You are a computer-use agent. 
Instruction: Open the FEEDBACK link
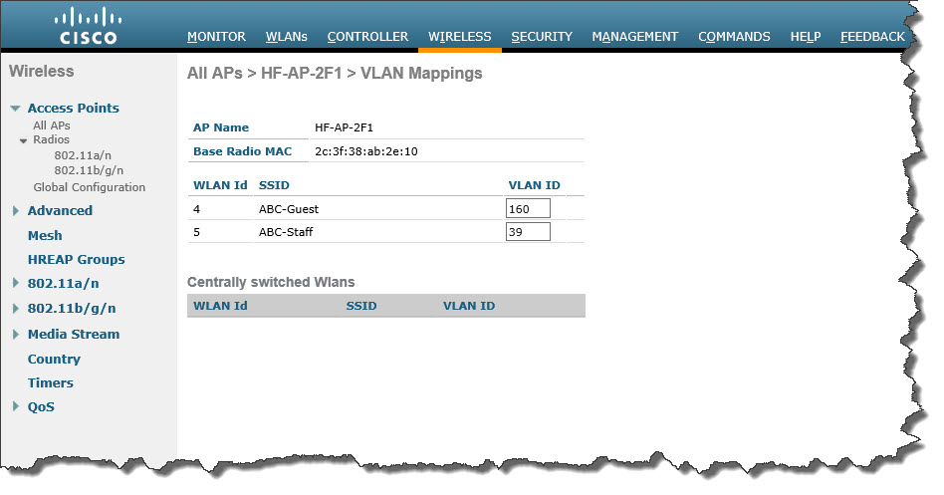[872, 37]
